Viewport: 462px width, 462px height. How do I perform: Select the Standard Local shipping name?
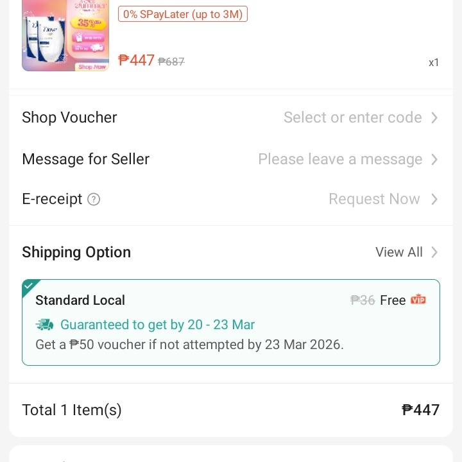[x=80, y=300]
